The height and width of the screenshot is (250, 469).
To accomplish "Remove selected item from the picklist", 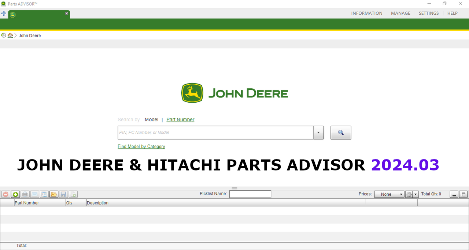I will [5, 194].
